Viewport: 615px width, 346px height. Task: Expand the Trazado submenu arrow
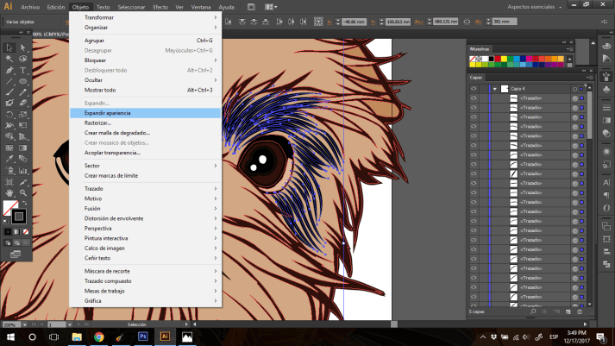(x=215, y=188)
